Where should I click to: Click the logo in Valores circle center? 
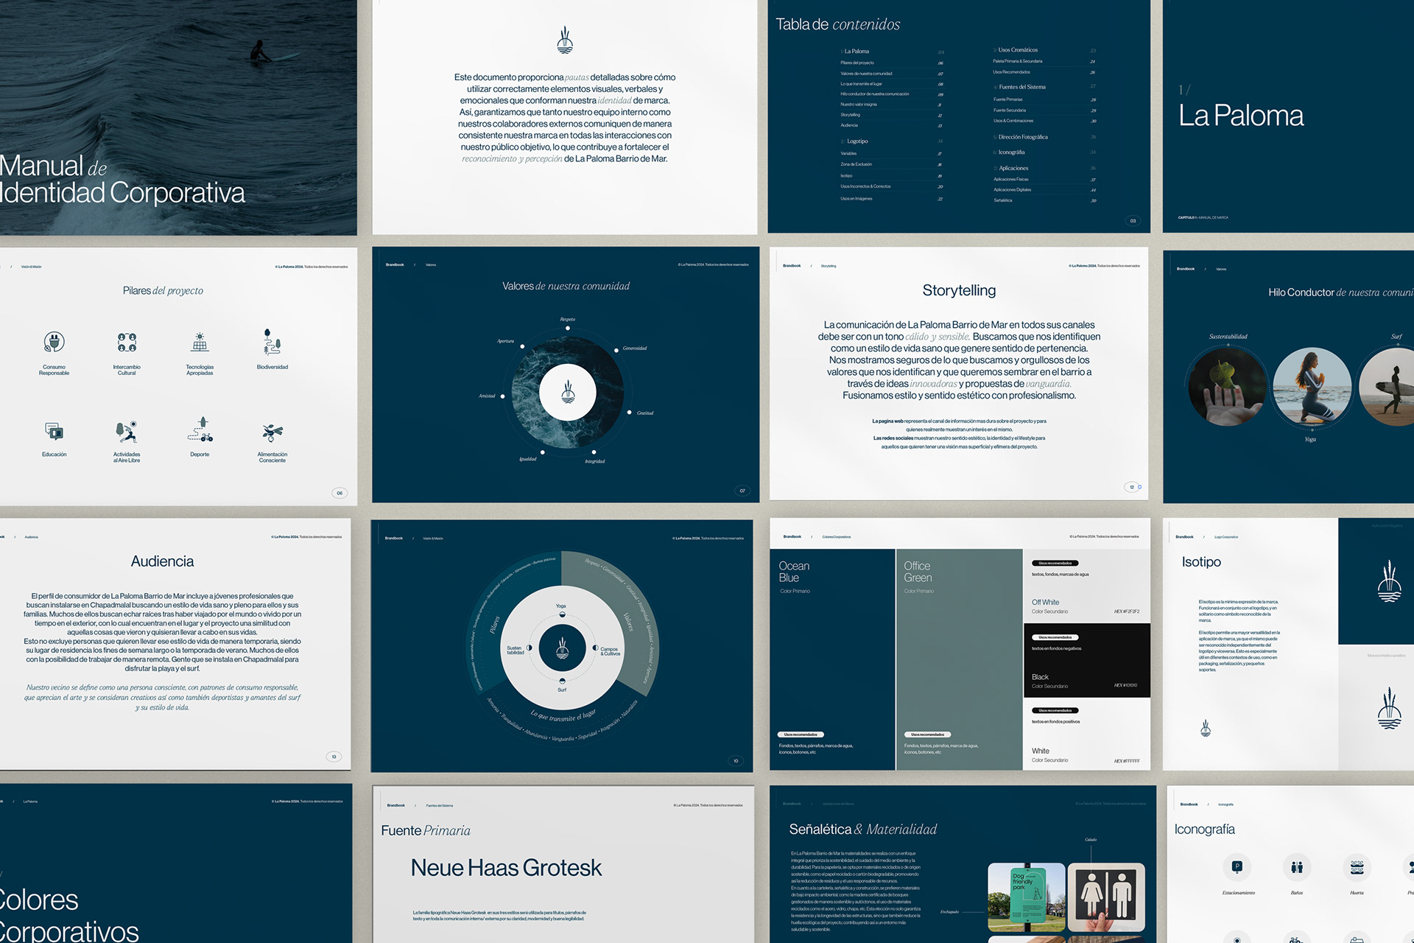tap(567, 392)
